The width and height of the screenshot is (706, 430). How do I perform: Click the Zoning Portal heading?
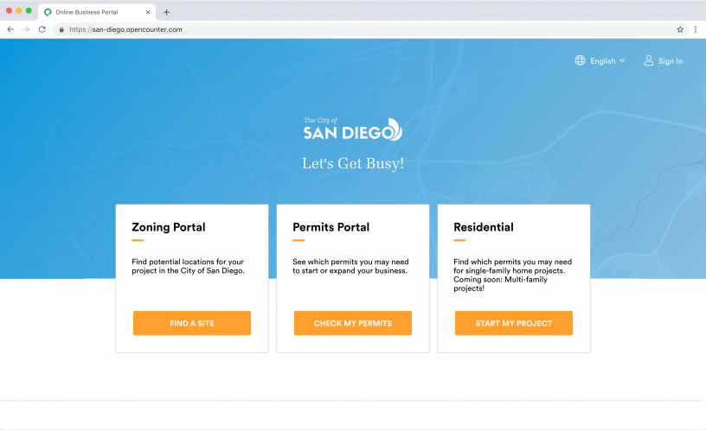point(169,227)
